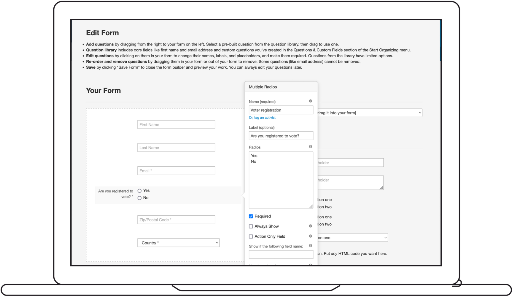512x297 pixels.
Task: Click help icon next to Radios label
Action: click(310, 147)
